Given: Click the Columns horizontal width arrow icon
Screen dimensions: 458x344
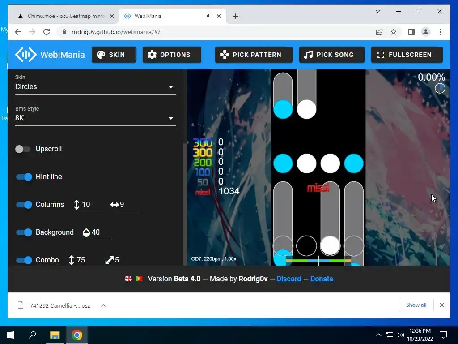Looking at the screenshot, I should click(x=114, y=204).
